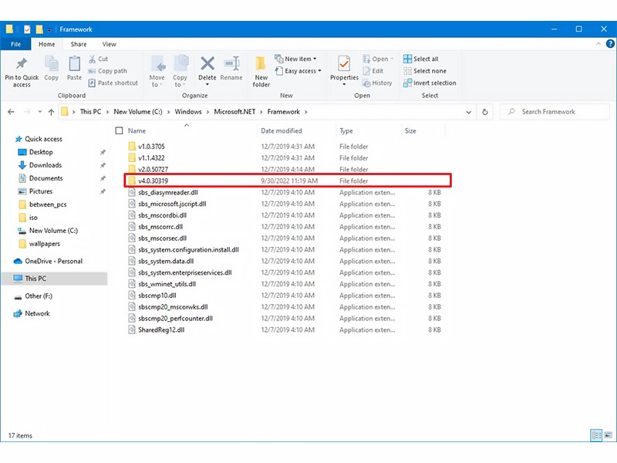The width and height of the screenshot is (617, 463).
Task: Open the recent locations dropdown arrow
Action: (40, 112)
